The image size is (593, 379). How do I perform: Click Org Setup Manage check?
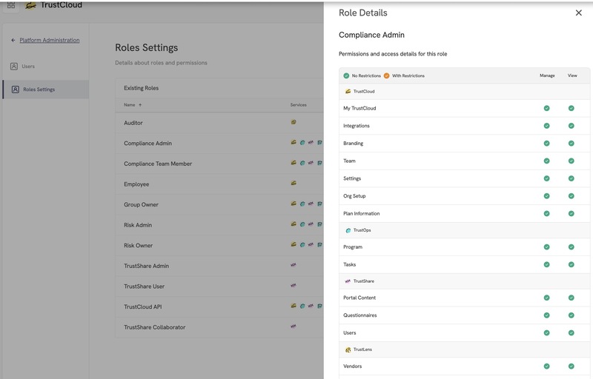[x=546, y=196]
